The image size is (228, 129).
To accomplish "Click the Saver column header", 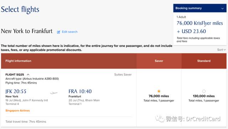I will pyautogui.click(x=159, y=61).
